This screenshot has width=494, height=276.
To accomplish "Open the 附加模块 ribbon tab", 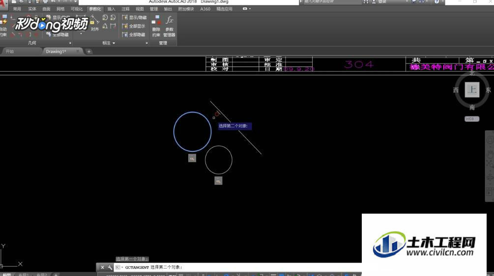I will (186, 9).
